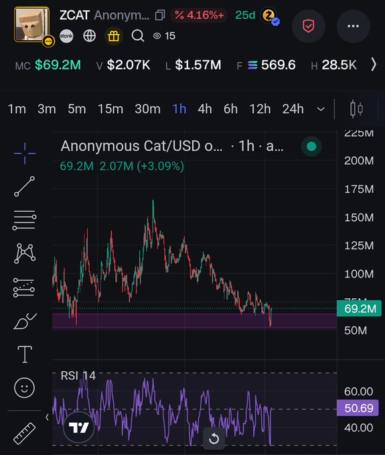Viewport: 385px width, 455px height.
Task: Expand more stats with right chevron
Action: point(374,64)
